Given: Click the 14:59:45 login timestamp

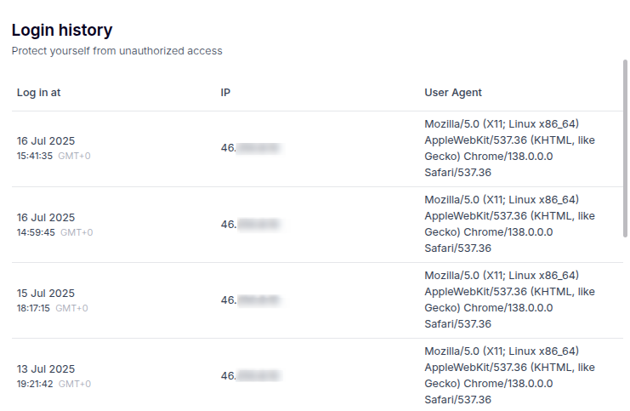Looking at the screenshot, I should 35,233.
